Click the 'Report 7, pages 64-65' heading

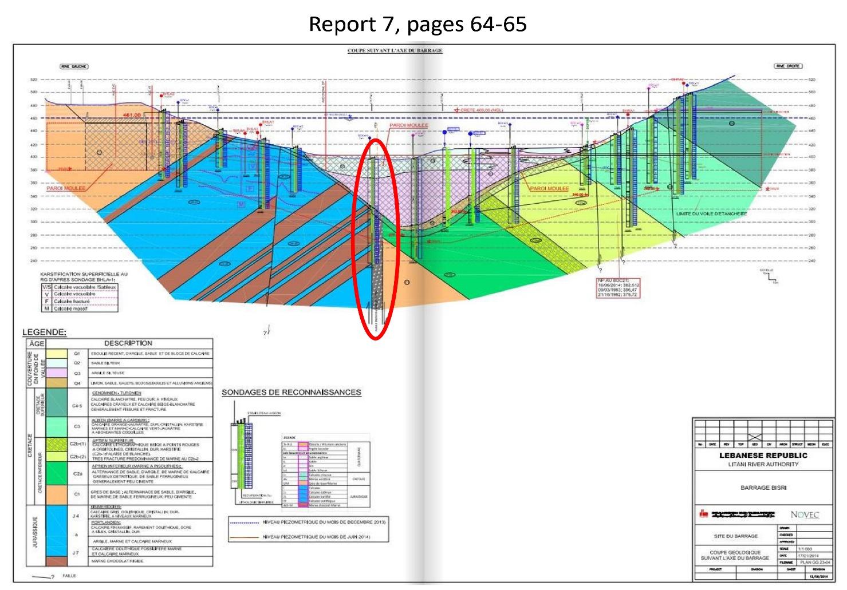point(417,24)
